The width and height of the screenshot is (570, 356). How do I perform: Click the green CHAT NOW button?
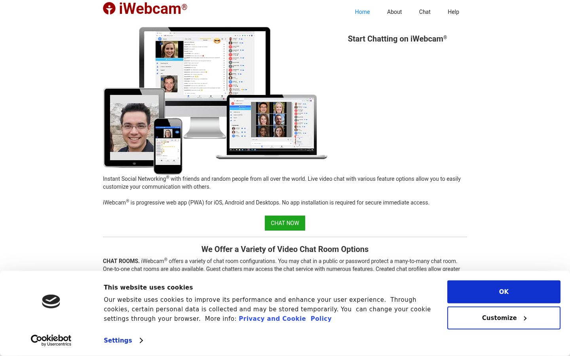tap(285, 223)
